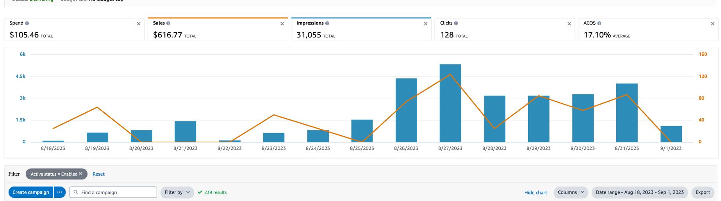The image size is (721, 201).
Task: Open the Columns dropdown
Action: 571,192
